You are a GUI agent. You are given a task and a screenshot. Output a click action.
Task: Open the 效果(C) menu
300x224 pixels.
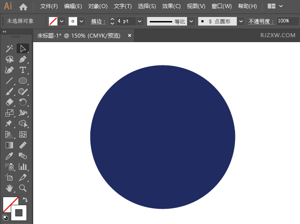[171, 6]
